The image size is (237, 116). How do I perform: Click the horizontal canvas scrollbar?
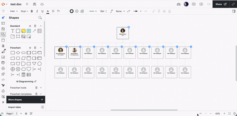144,110
